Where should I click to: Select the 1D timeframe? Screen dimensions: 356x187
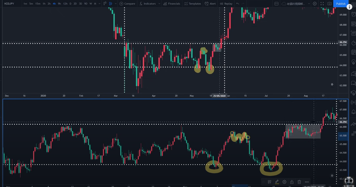click(71, 4)
